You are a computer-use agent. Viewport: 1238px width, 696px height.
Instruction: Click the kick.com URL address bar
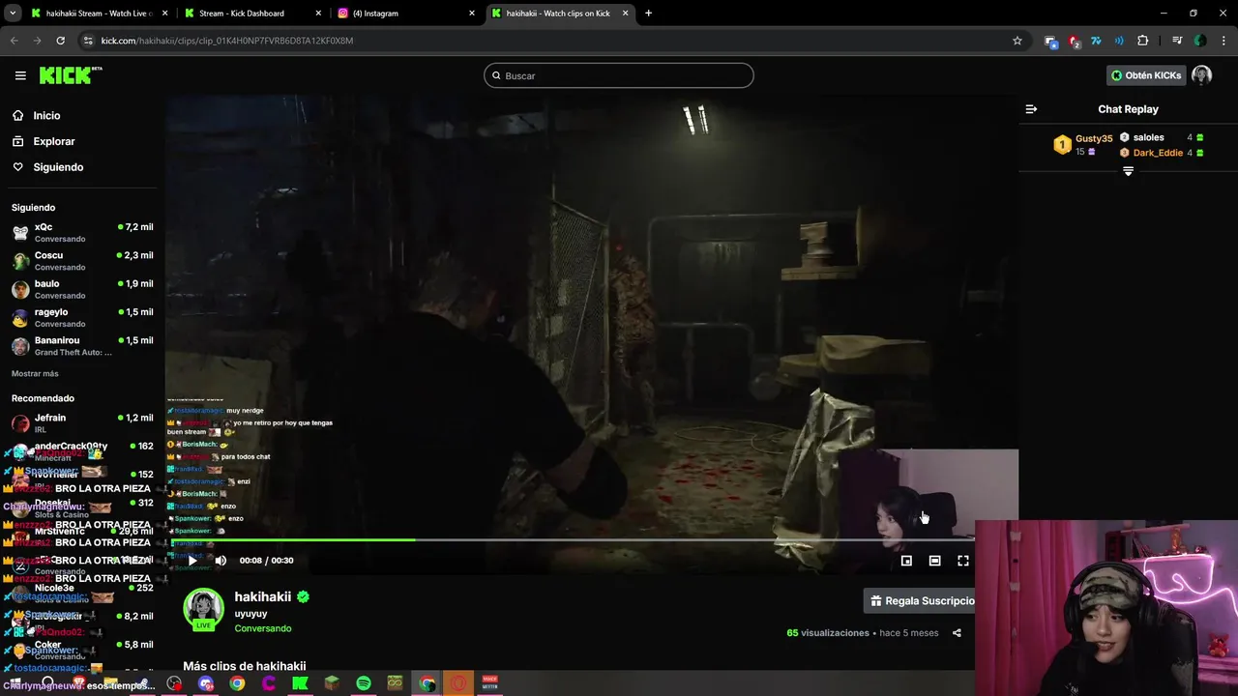click(x=551, y=41)
